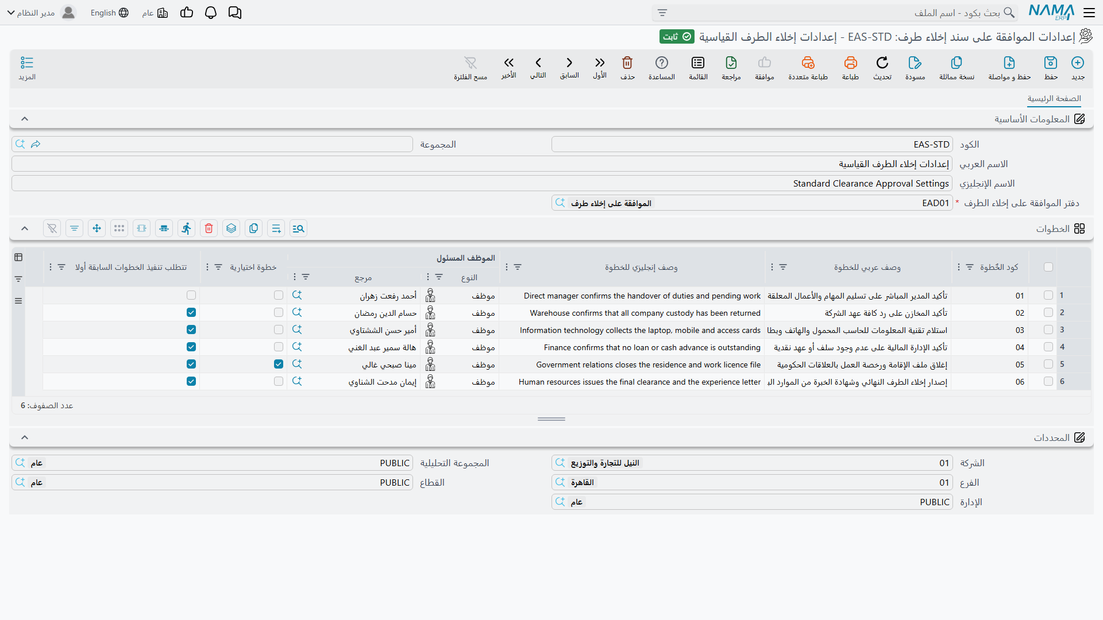The height and width of the screenshot is (620, 1103).
Task: Collapse the الخطوات section
Action: (25, 228)
